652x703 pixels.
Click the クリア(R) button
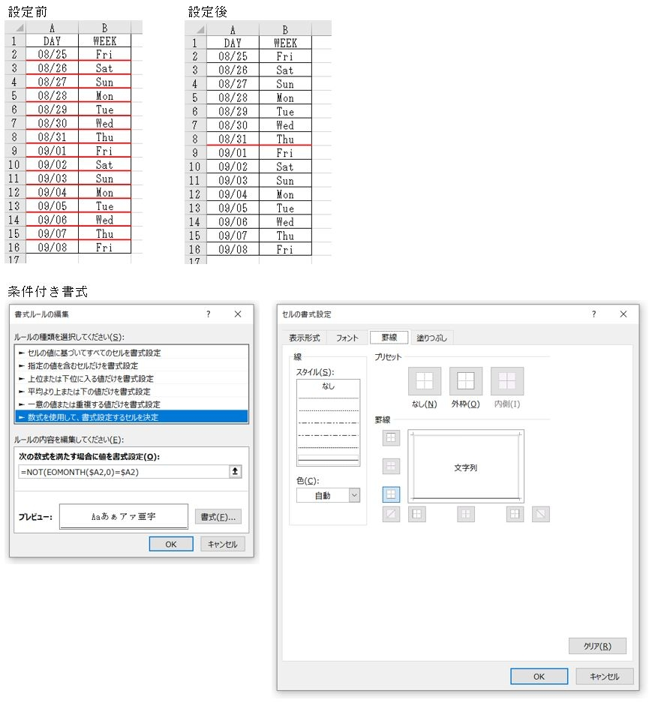(597, 646)
